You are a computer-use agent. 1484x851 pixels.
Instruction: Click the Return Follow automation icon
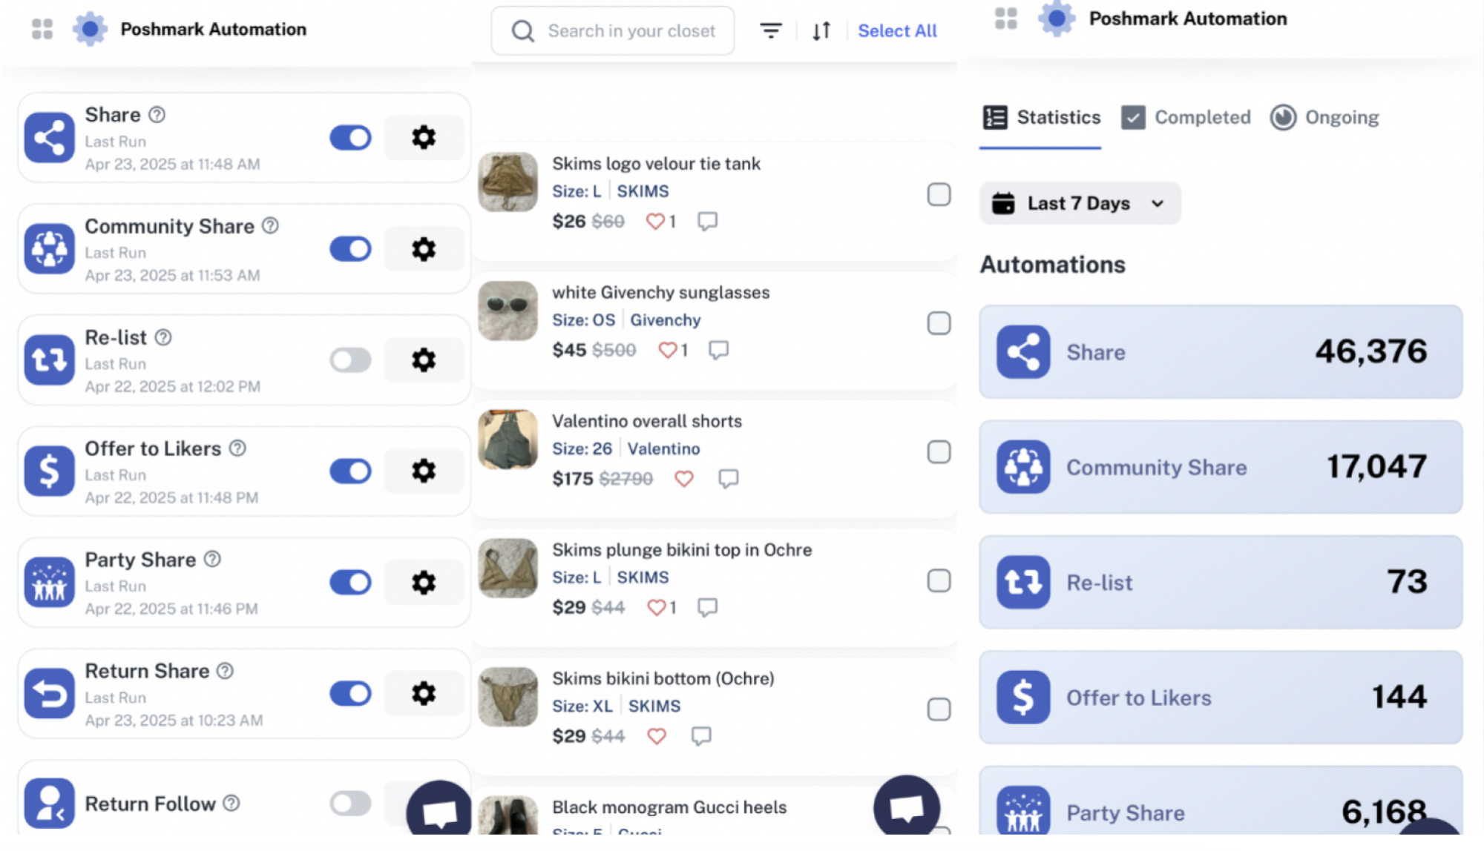[50, 803]
